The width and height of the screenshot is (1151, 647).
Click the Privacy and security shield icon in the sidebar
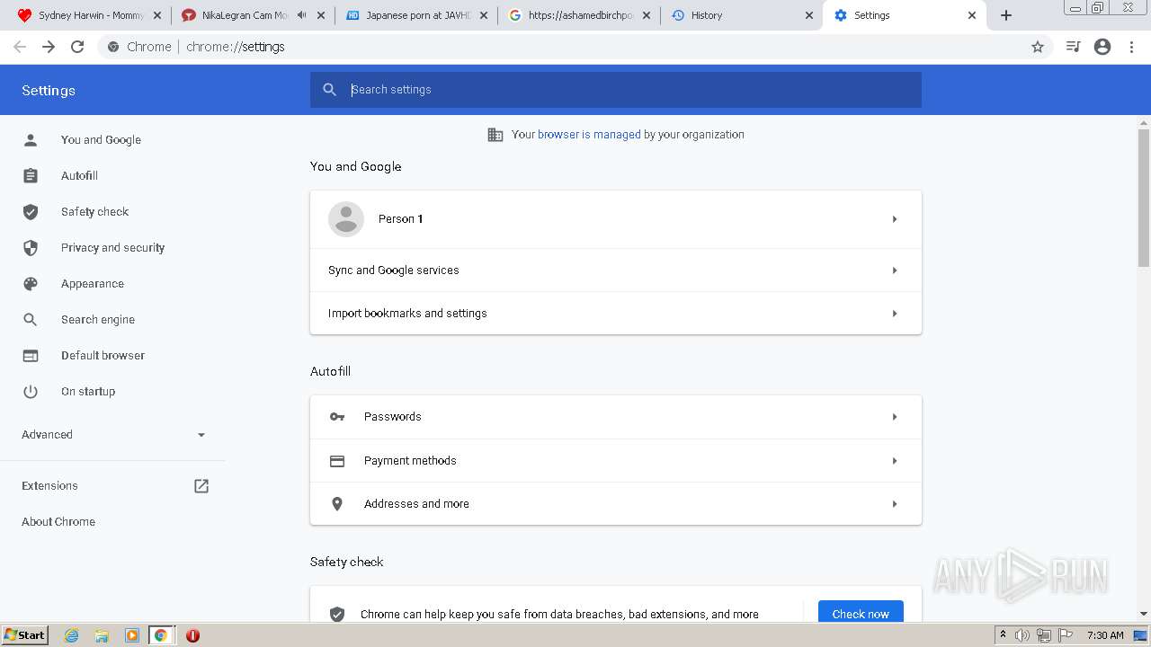[x=31, y=248]
